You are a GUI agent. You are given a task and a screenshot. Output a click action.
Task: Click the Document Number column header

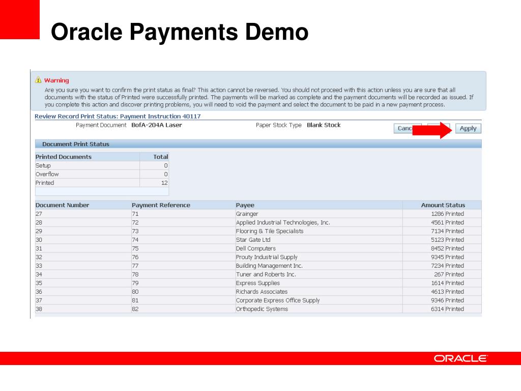tap(63, 205)
